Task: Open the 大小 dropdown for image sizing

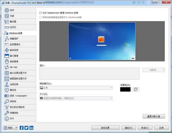Action: (76, 98)
